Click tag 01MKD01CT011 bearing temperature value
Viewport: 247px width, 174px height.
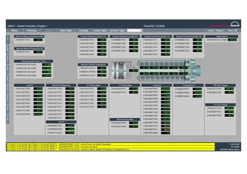[38, 52]
